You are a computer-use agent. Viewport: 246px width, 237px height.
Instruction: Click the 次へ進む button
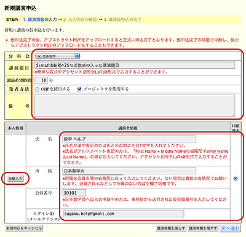click(230, 228)
